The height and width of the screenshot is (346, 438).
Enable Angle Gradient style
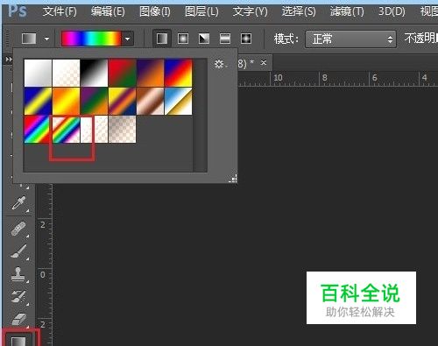point(204,39)
